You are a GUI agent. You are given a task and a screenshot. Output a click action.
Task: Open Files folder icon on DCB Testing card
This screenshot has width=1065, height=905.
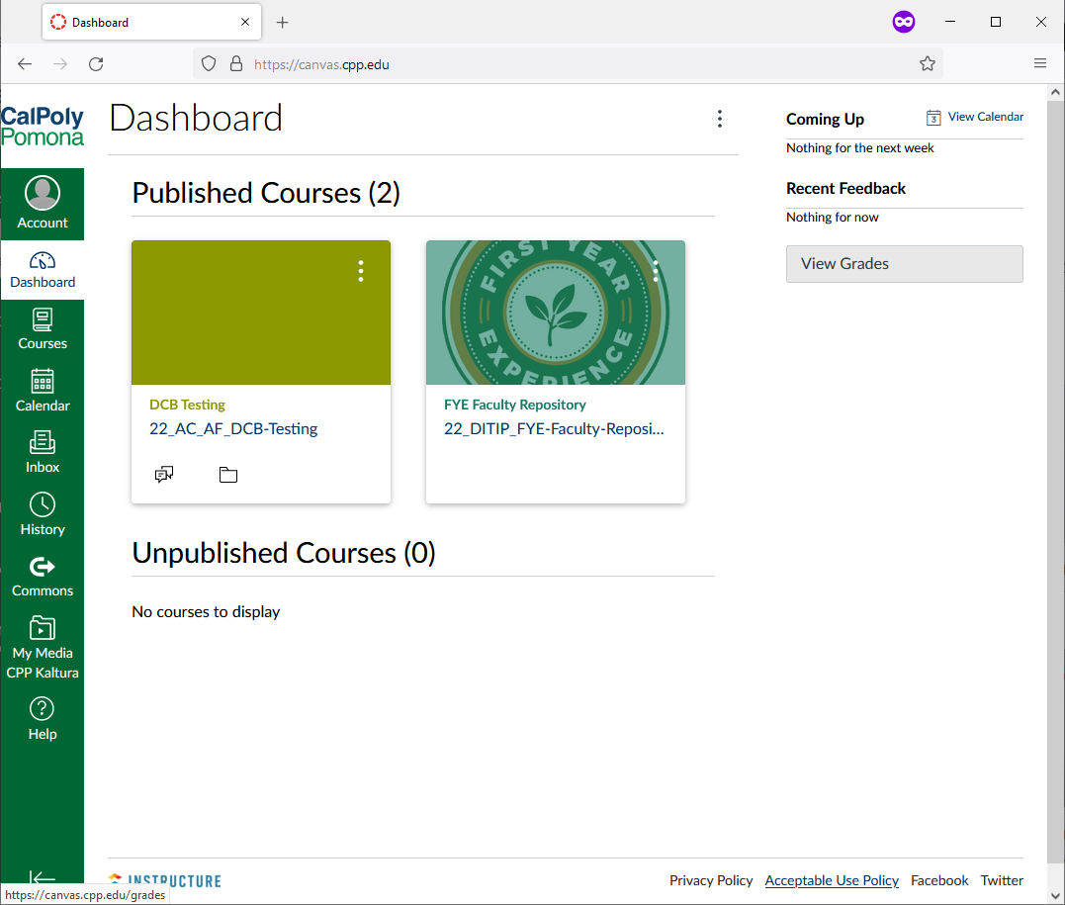point(228,476)
